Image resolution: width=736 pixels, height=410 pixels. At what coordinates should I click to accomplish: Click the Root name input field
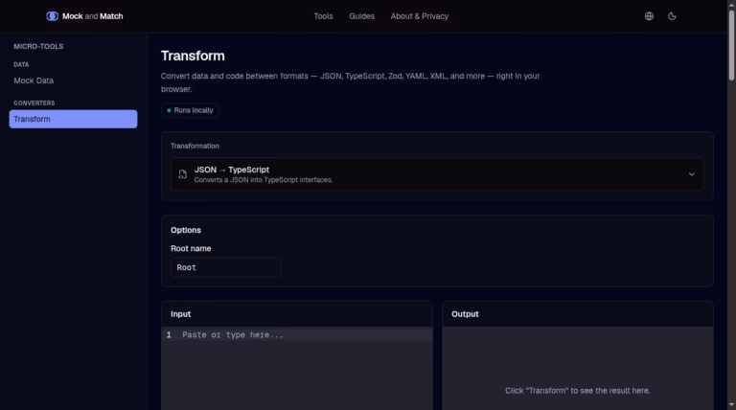[x=226, y=267]
